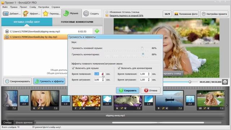Increase the music Время появления stepper

[103, 73]
